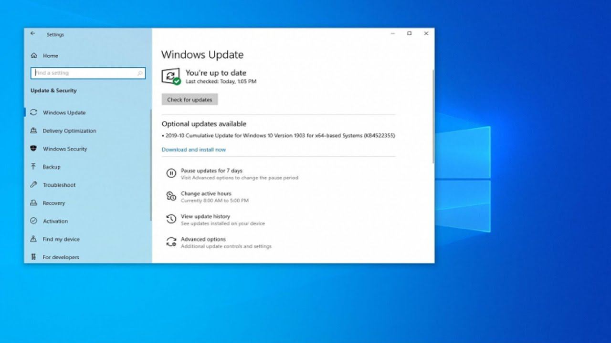
Task: Click "Last checked: Today, 1:05 PM" text
Action: pyautogui.click(x=221, y=81)
